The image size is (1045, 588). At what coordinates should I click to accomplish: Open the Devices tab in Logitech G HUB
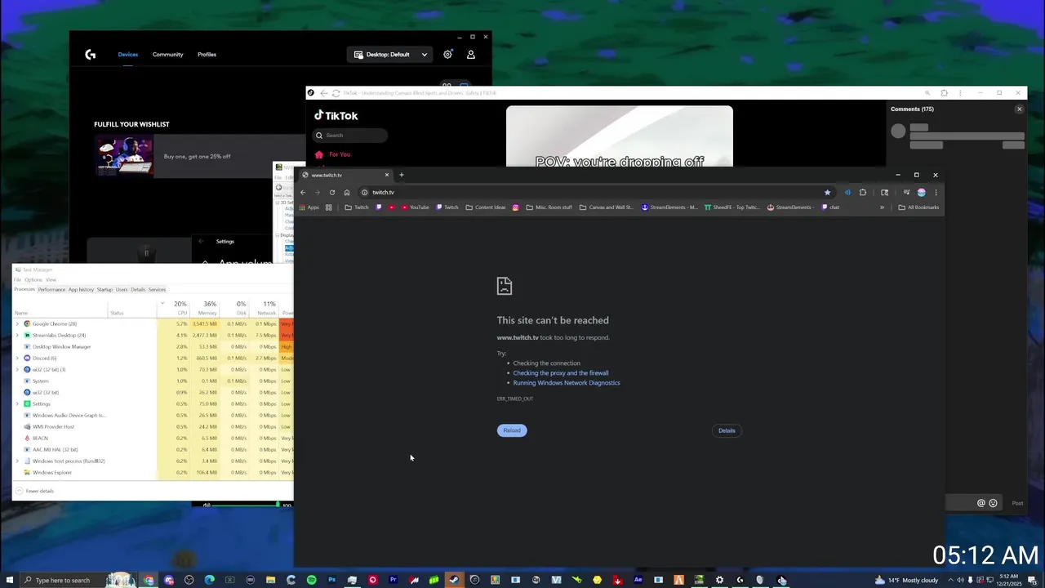pos(128,55)
